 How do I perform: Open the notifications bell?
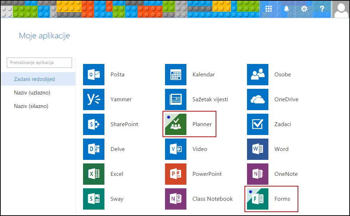(286, 9)
